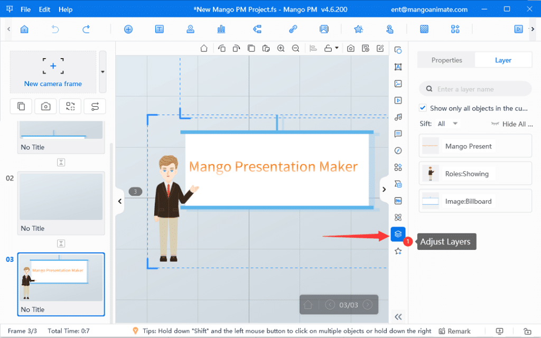This screenshot has width=541, height=338.
Task: Open the File menu
Action: tap(25, 9)
